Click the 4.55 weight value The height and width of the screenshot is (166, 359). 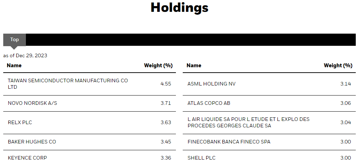coord(165,84)
